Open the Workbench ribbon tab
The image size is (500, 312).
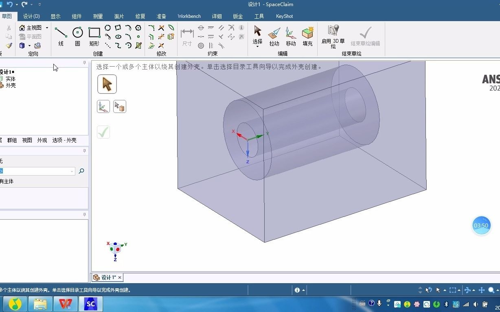189,16
